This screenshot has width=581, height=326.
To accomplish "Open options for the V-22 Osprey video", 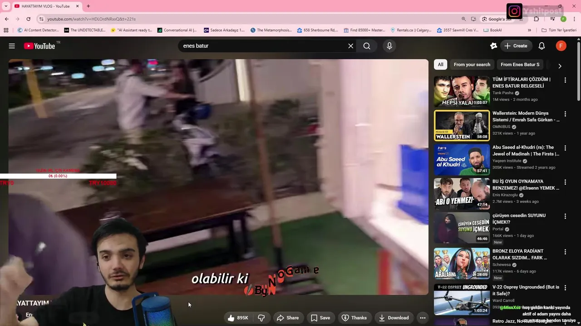I will [x=565, y=288].
